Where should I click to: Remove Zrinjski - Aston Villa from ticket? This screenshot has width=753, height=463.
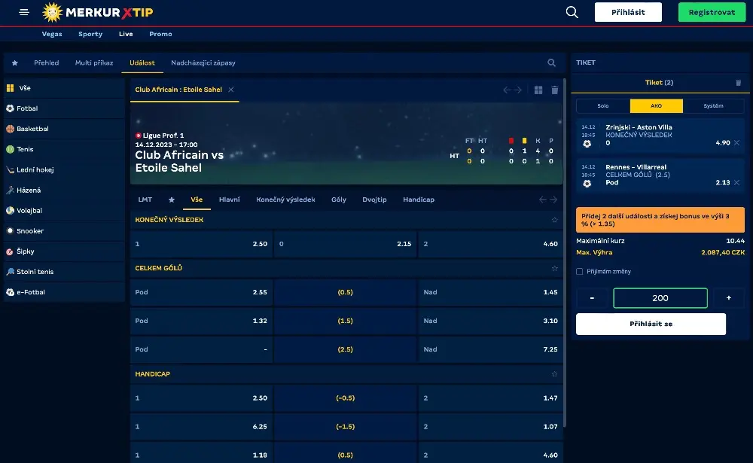tap(736, 142)
